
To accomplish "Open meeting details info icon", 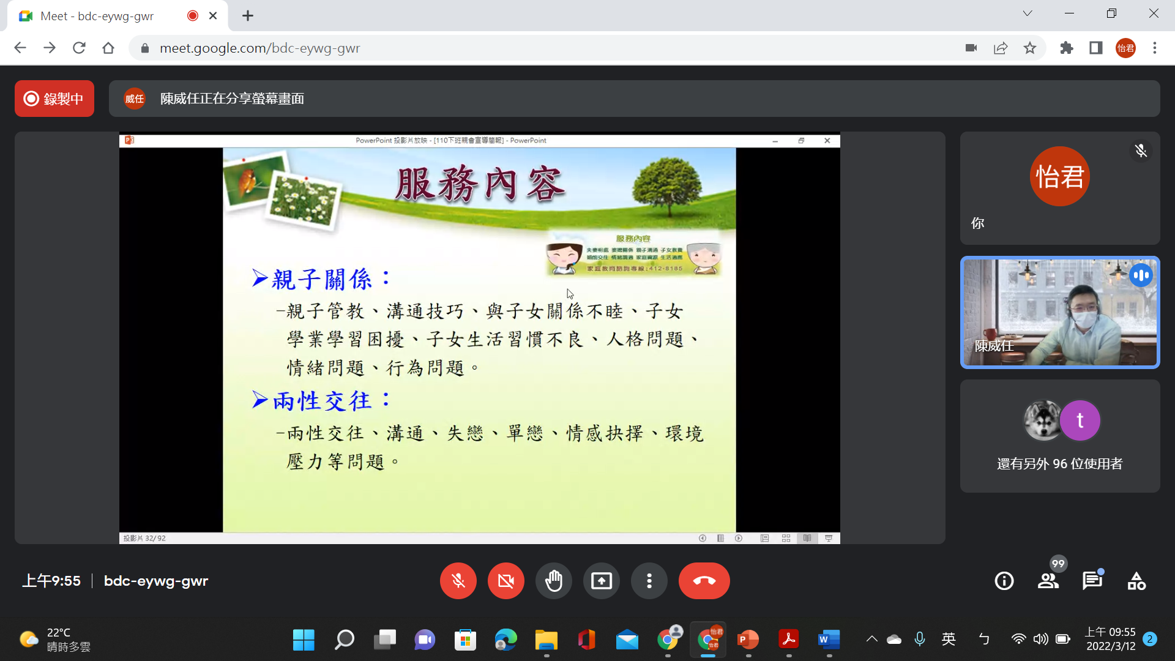I will [1004, 581].
